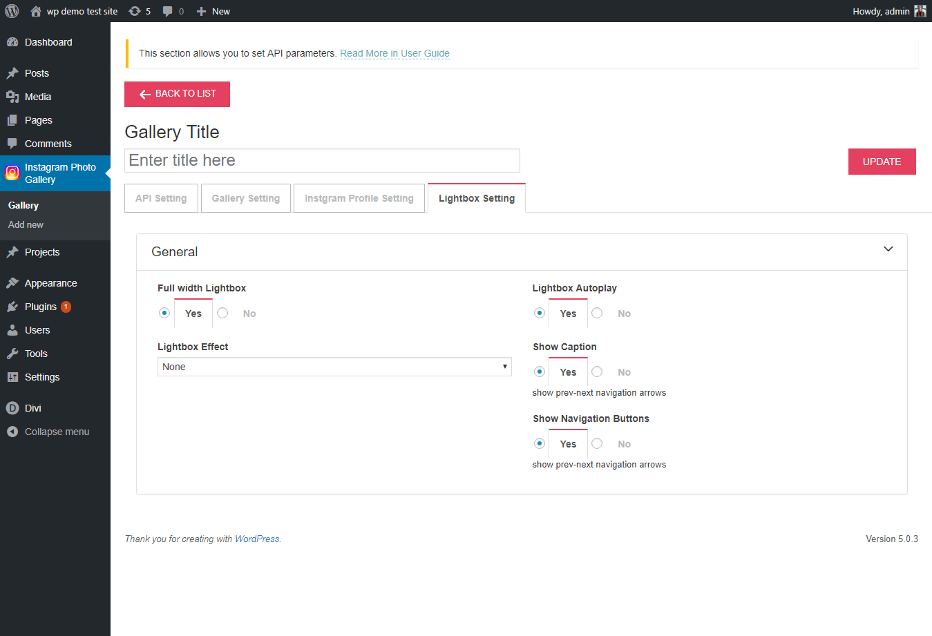Open the Lightbox Effect dropdown

click(334, 367)
